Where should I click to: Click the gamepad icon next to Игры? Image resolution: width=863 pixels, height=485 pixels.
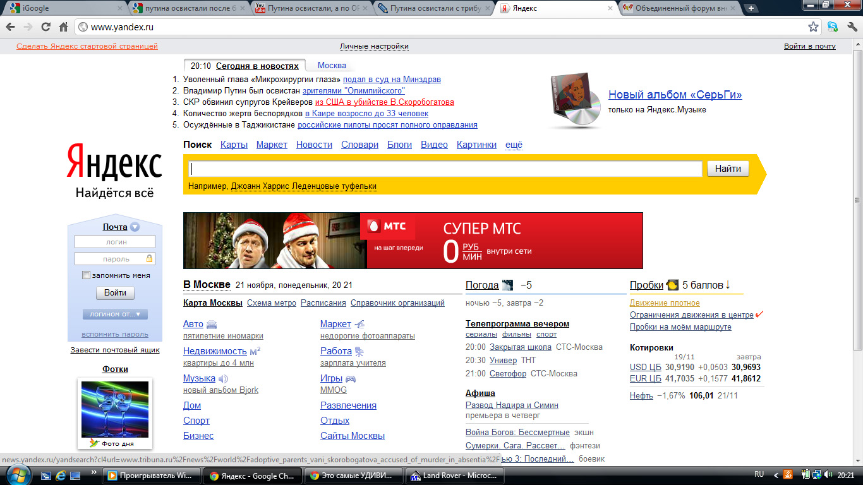click(350, 379)
